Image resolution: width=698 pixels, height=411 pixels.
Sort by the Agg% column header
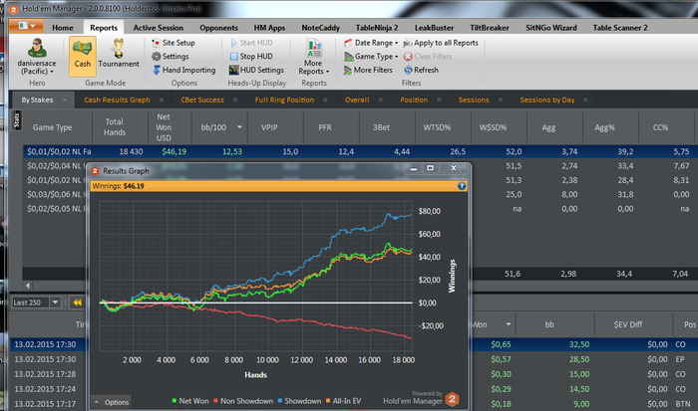tap(604, 127)
